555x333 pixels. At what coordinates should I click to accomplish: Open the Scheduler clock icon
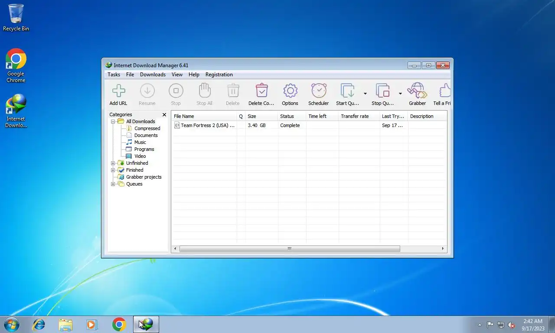(x=319, y=91)
